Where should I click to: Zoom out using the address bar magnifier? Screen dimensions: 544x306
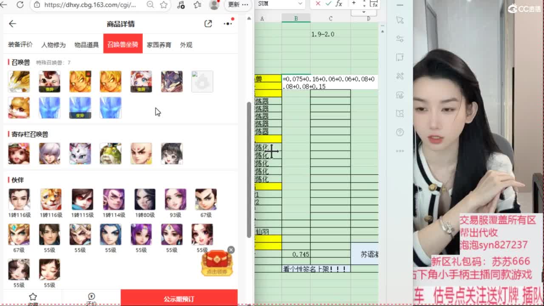tap(150, 5)
